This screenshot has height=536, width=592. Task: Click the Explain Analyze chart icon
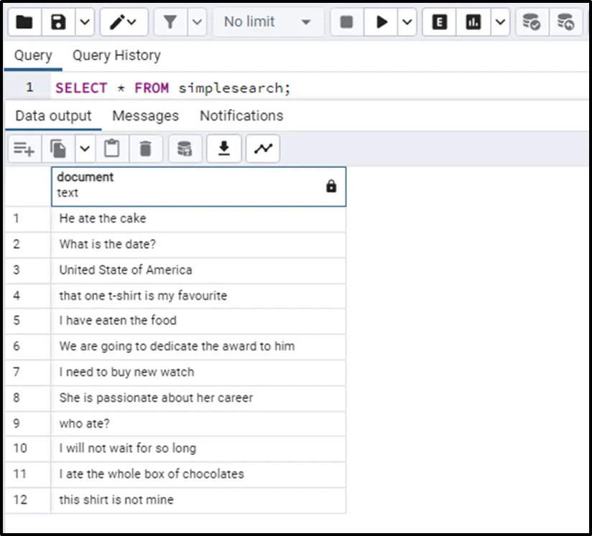coord(473,22)
